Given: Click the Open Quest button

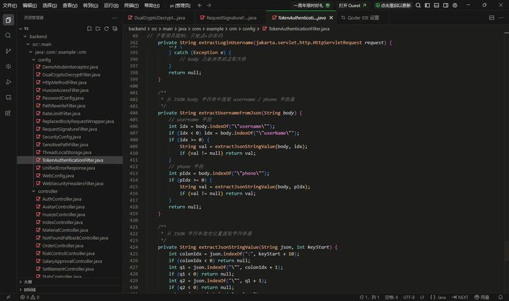Looking at the screenshot, I should tap(352, 5).
